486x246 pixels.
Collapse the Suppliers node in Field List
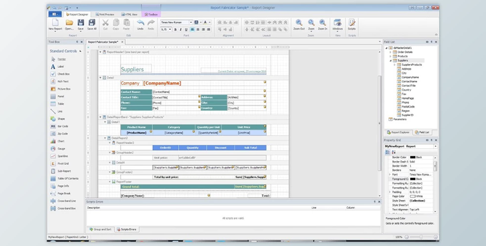391,60
